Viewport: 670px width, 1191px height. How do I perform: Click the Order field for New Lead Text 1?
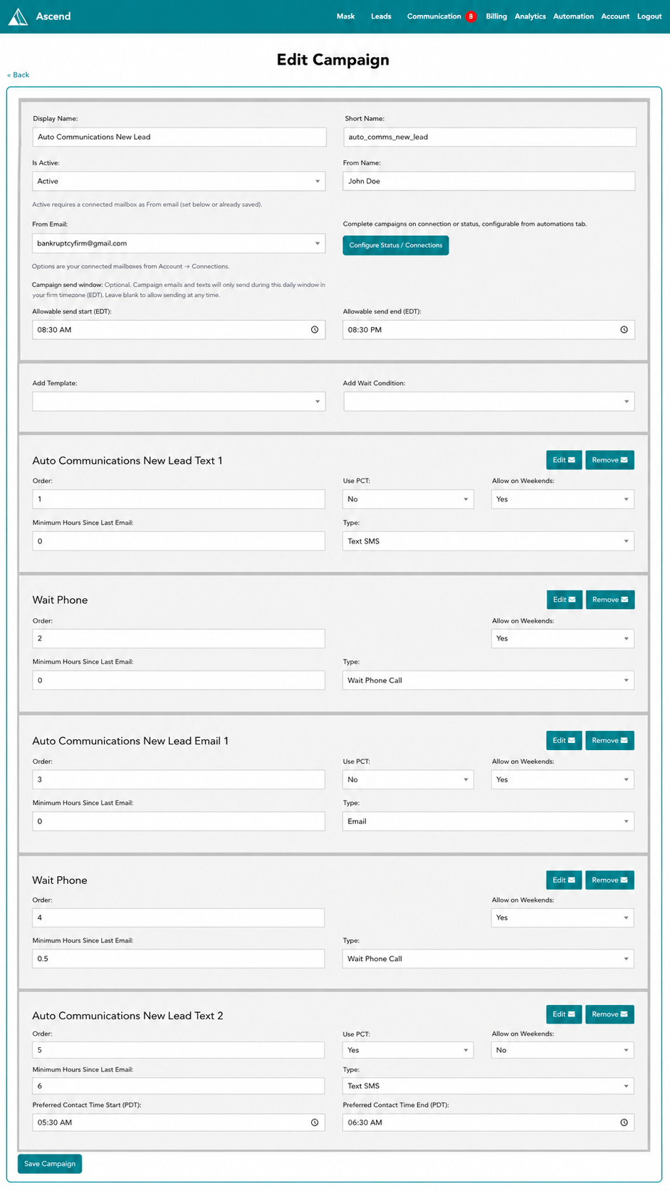pos(179,499)
